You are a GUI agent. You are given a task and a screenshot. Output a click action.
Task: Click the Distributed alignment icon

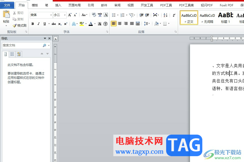pyautogui.click(x=138, y=24)
